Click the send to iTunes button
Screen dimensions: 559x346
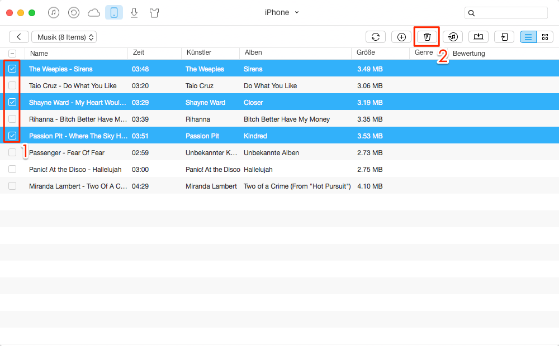tap(453, 37)
